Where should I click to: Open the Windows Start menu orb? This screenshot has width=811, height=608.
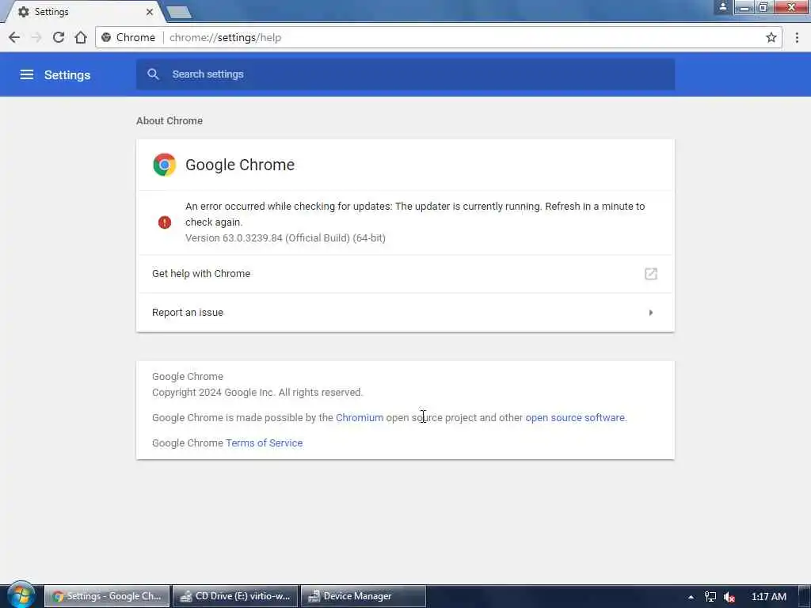point(21,595)
